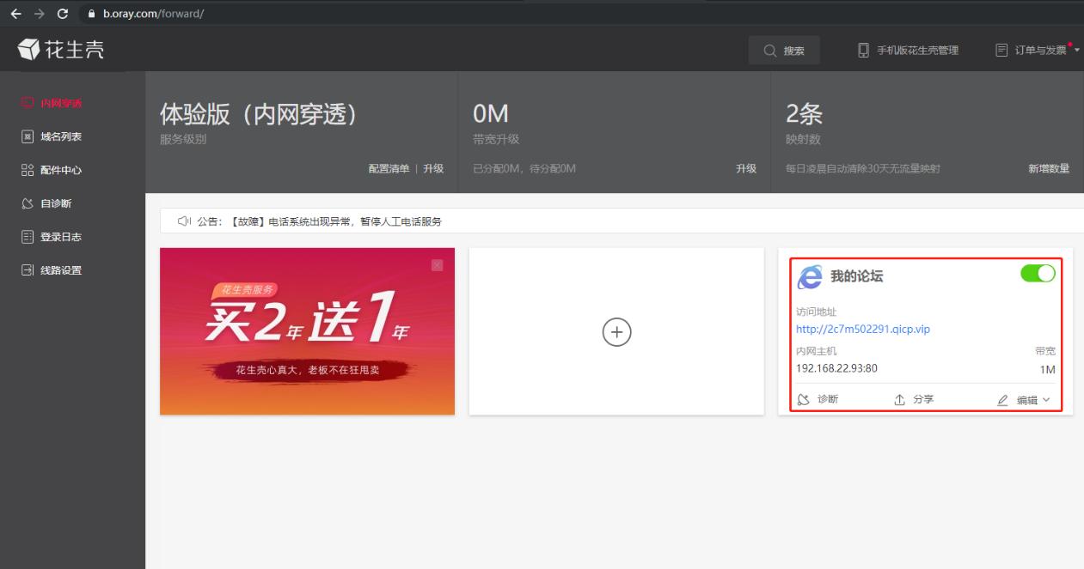Disable the 我的论坛 mapping switch
This screenshot has width=1084, height=569.
[1036, 272]
